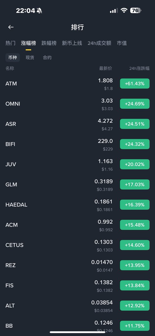Tap the battery indicator icon

[136, 11]
